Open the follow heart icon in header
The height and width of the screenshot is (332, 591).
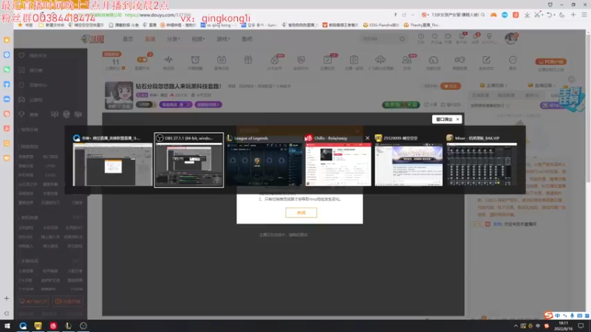435,37
